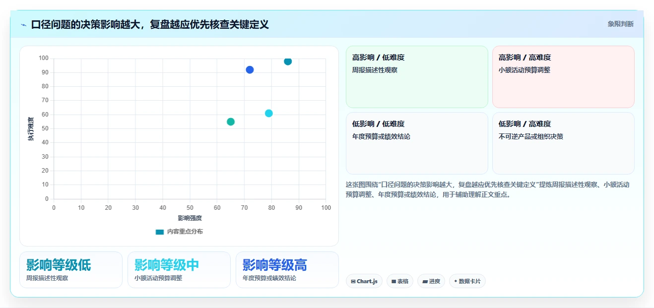Click the 影响强度 x-axis title
654x308 pixels.
[x=190, y=218]
